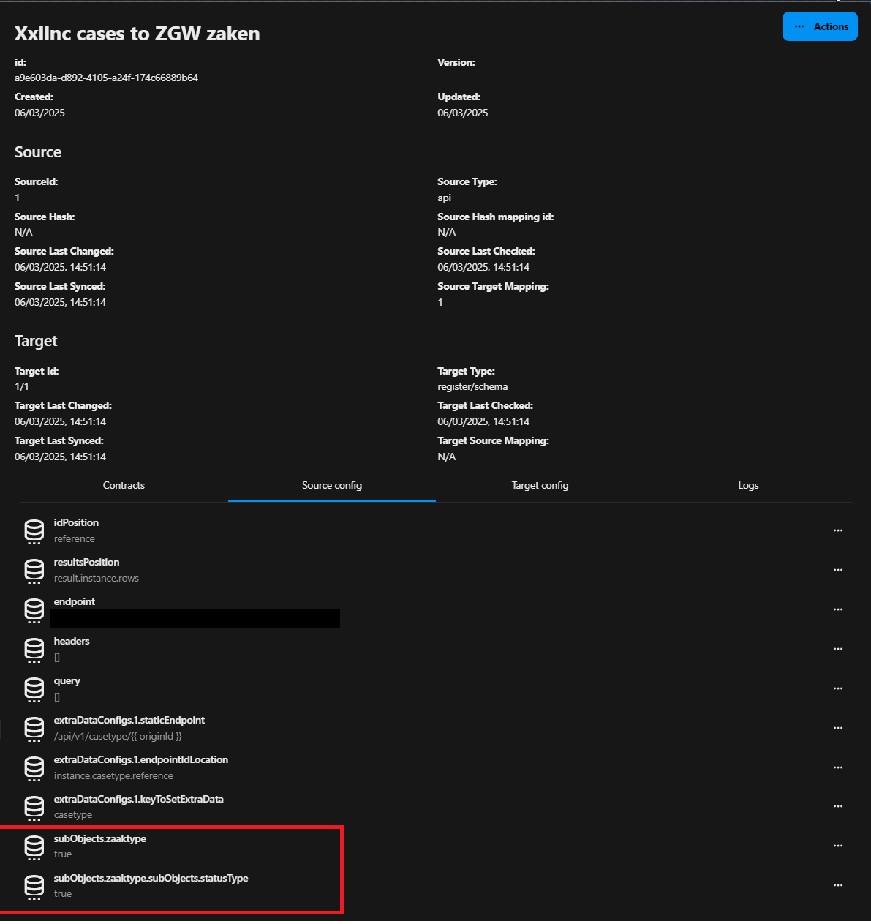Select the Source config tab
This screenshot has height=924, width=871.
click(332, 485)
